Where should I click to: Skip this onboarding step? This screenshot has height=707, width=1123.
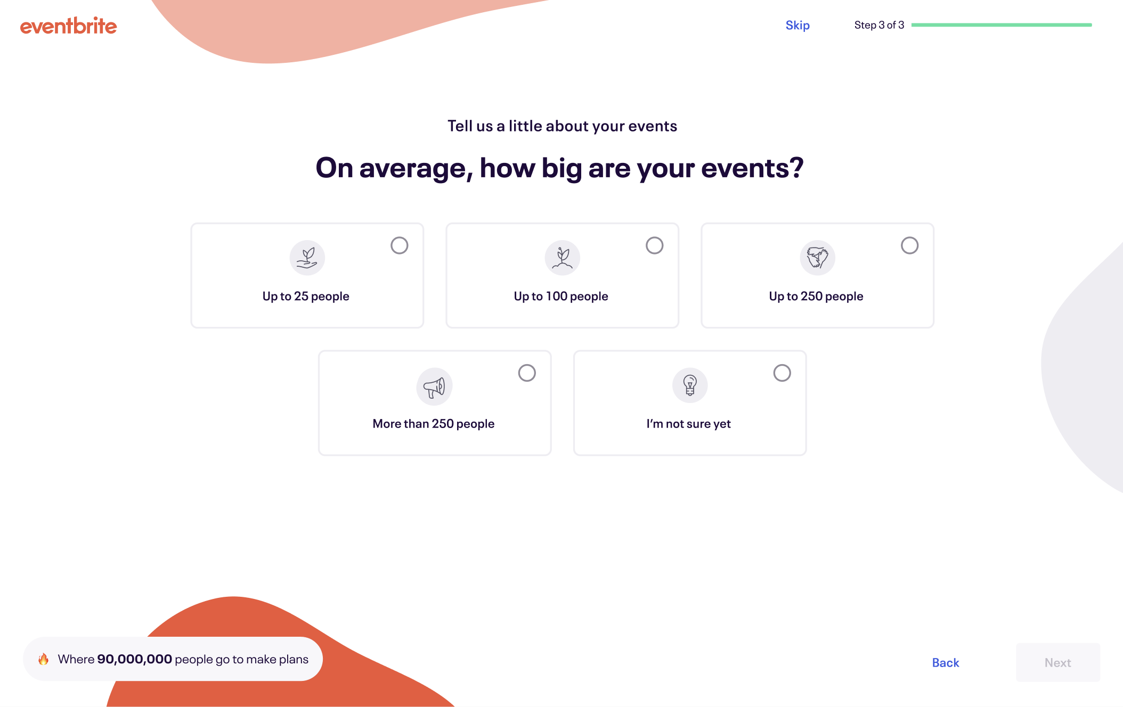(798, 25)
